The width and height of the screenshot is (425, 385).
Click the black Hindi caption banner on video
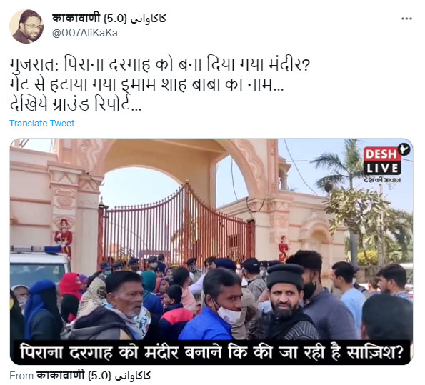coord(211,352)
